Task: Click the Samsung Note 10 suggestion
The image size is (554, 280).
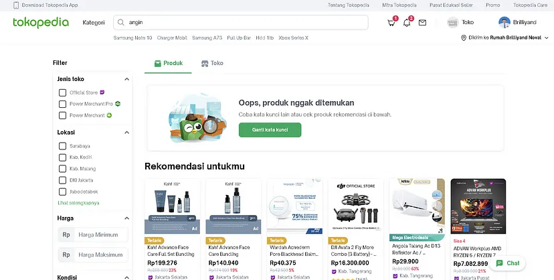Action: 133,38
